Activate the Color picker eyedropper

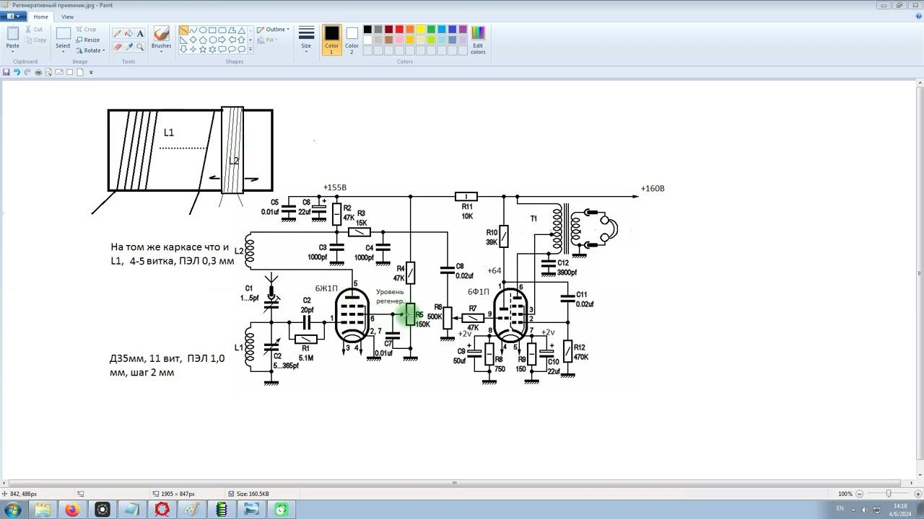pyautogui.click(x=128, y=47)
